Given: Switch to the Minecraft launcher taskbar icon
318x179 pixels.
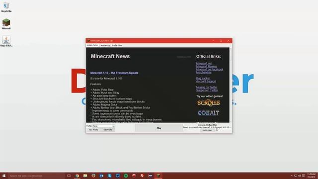Looking at the screenshot, I should (158, 176).
